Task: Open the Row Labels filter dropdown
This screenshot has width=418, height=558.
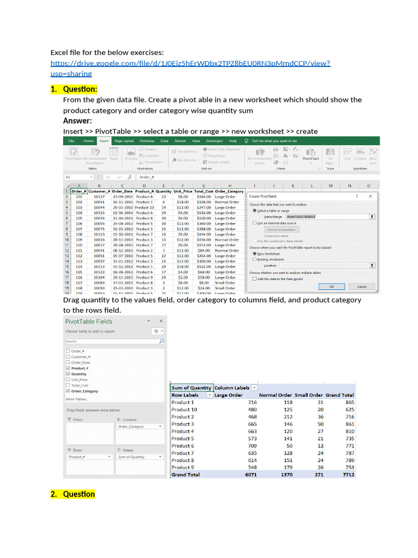Action: click(x=211, y=395)
